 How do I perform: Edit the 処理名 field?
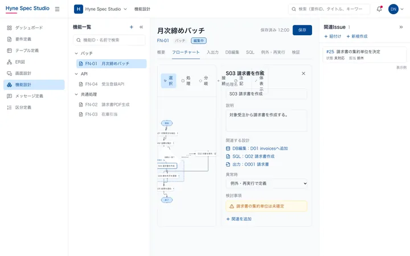pyautogui.click(x=266, y=94)
